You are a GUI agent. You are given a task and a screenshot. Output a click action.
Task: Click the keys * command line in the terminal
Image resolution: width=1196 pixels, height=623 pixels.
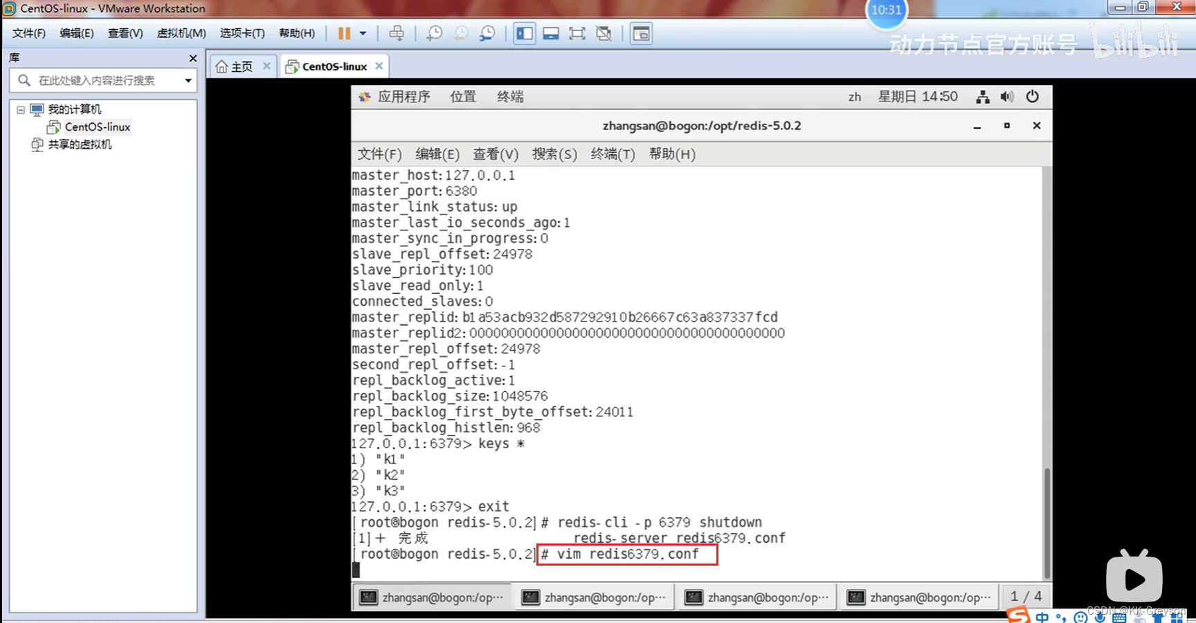[437, 443]
